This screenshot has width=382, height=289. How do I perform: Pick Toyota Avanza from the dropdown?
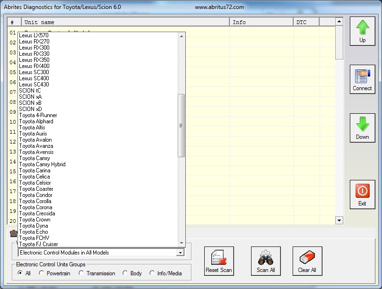pos(98,146)
